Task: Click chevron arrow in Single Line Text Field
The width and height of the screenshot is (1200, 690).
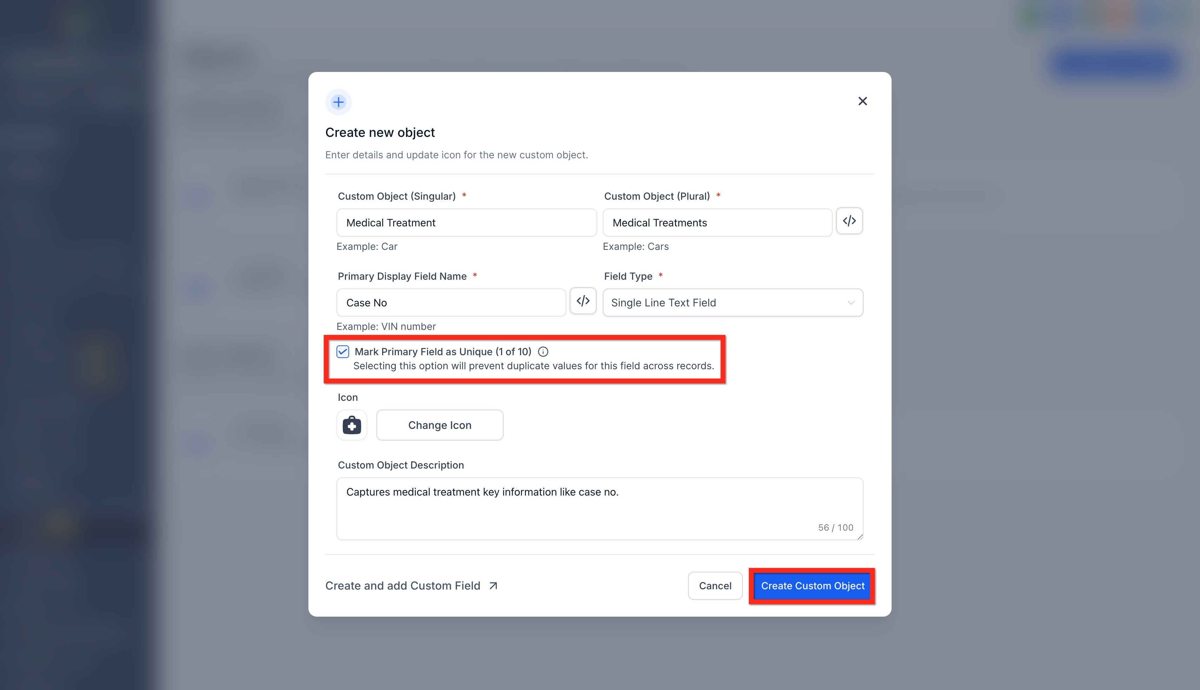Action: pos(851,302)
